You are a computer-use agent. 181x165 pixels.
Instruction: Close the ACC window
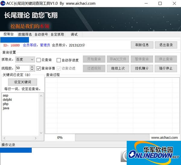pyautogui.click(x=174, y=3)
